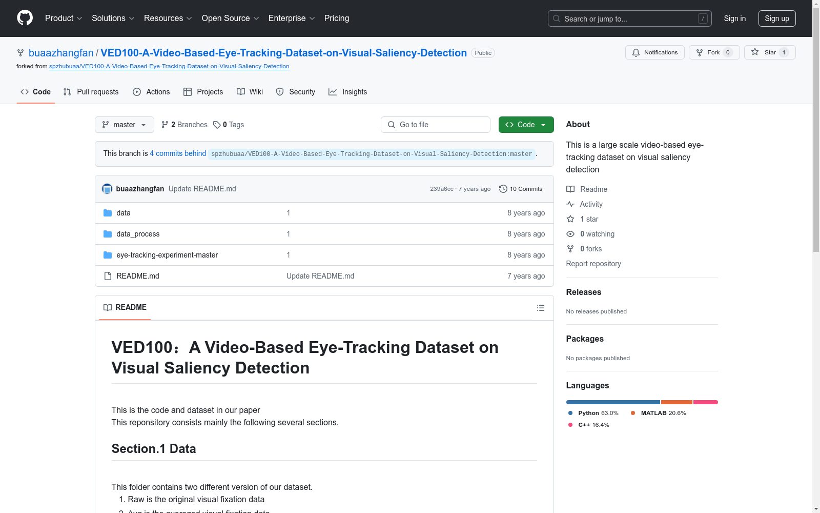Open the 4 commits behind link
This screenshot has height=513, width=820.
click(x=178, y=153)
